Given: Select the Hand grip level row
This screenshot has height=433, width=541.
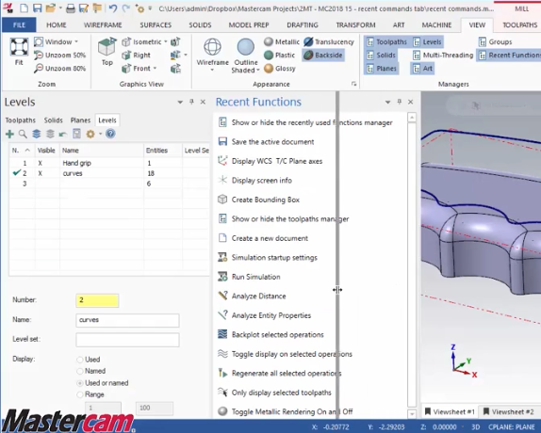Looking at the screenshot, I should 109,163.
